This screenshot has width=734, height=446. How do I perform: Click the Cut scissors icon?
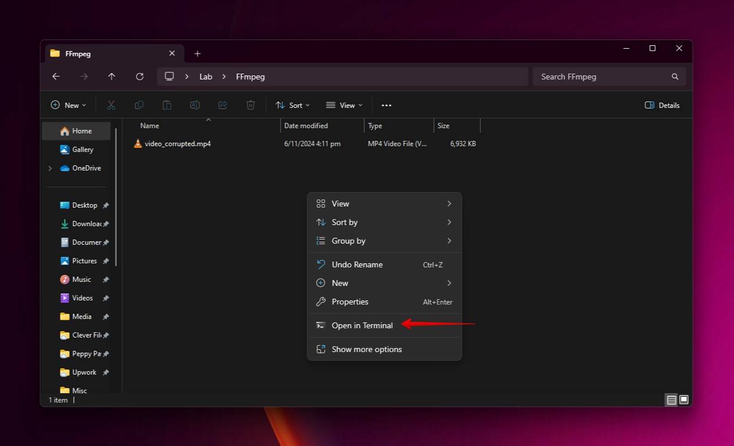(111, 105)
